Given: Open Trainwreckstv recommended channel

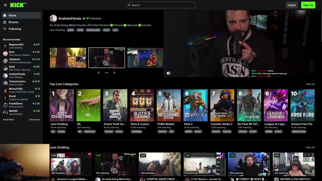Looking at the screenshot, I should tap(21, 83).
